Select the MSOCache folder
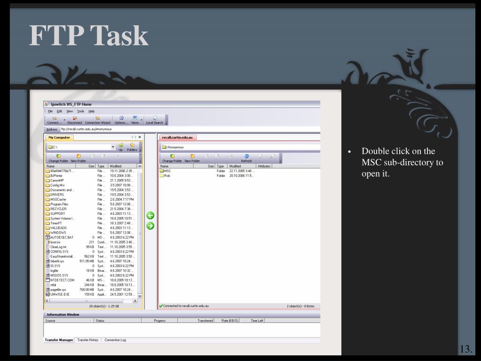This screenshot has width=481, height=361. 56,199
